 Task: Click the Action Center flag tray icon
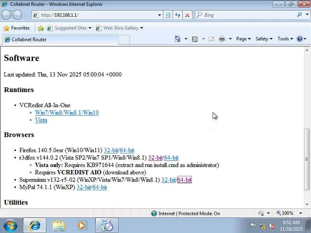click(252, 226)
